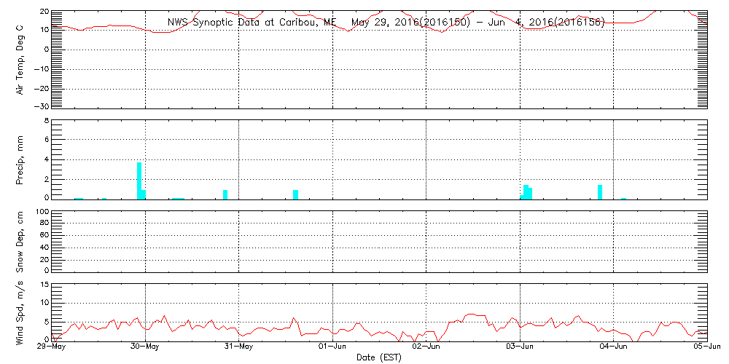Click the precipitation bar cluster at 03-Jun
Viewport: 729px width, 364px height.
pos(526,192)
